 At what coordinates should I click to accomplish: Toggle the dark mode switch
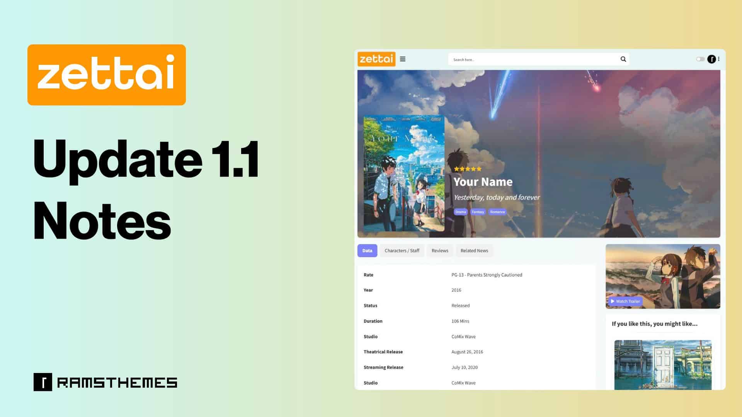click(x=700, y=59)
